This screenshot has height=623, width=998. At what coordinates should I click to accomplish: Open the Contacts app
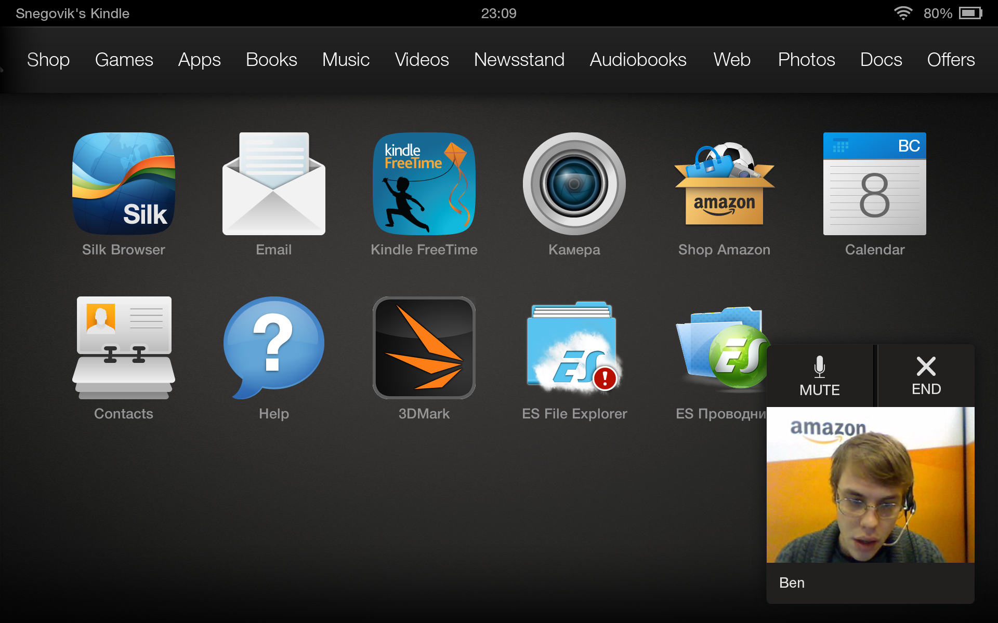pos(124,348)
